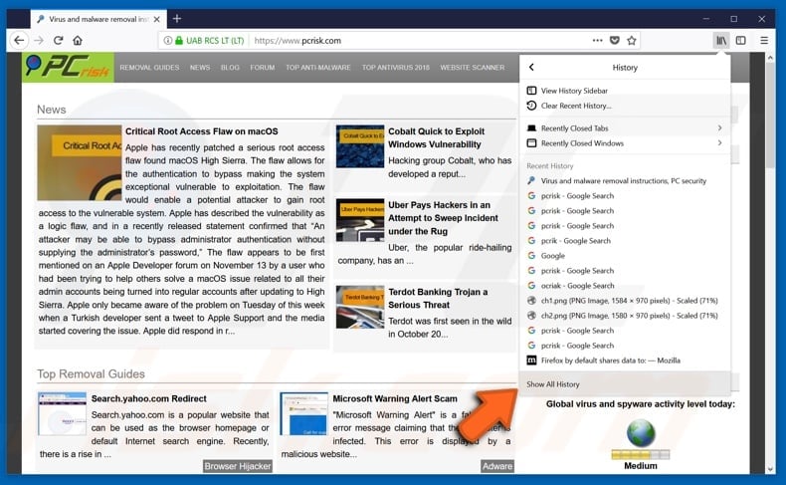
Task: Choose Clear Recent History...
Action: coord(625,106)
